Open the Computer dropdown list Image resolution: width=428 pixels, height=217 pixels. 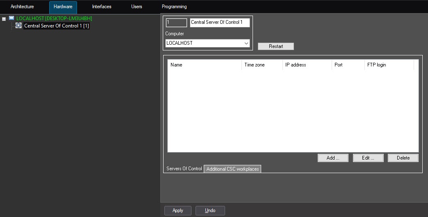[x=246, y=43]
